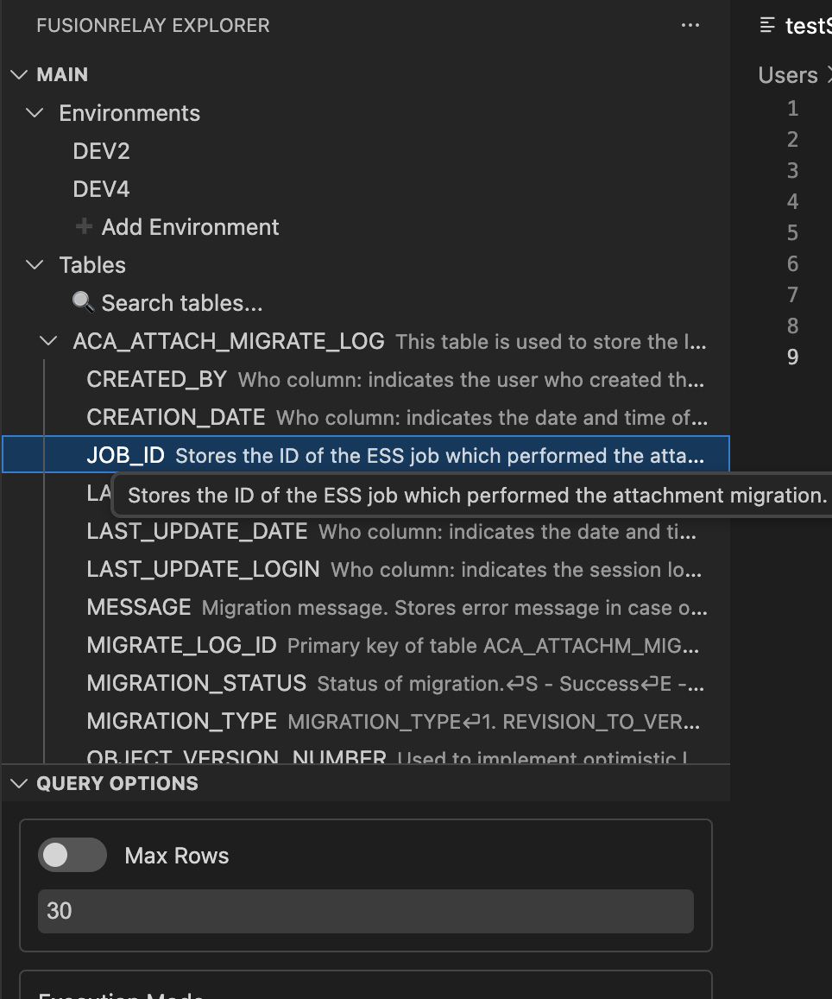Collapse the QUERY OPTIONS section
This screenshot has height=999, width=832.
(x=19, y=783)
